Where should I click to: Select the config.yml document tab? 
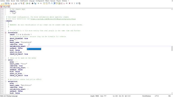coord(5,7)
